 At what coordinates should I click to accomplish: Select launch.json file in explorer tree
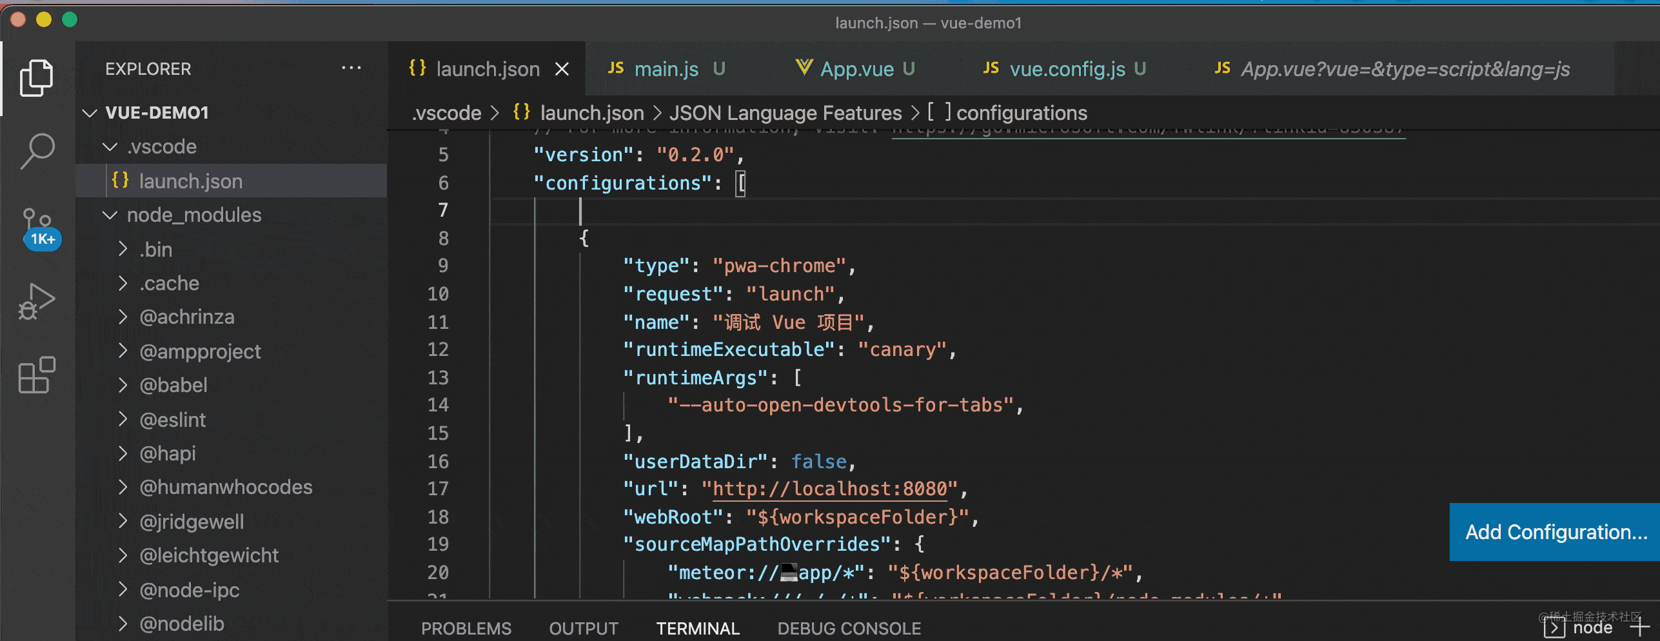[191, 181]
